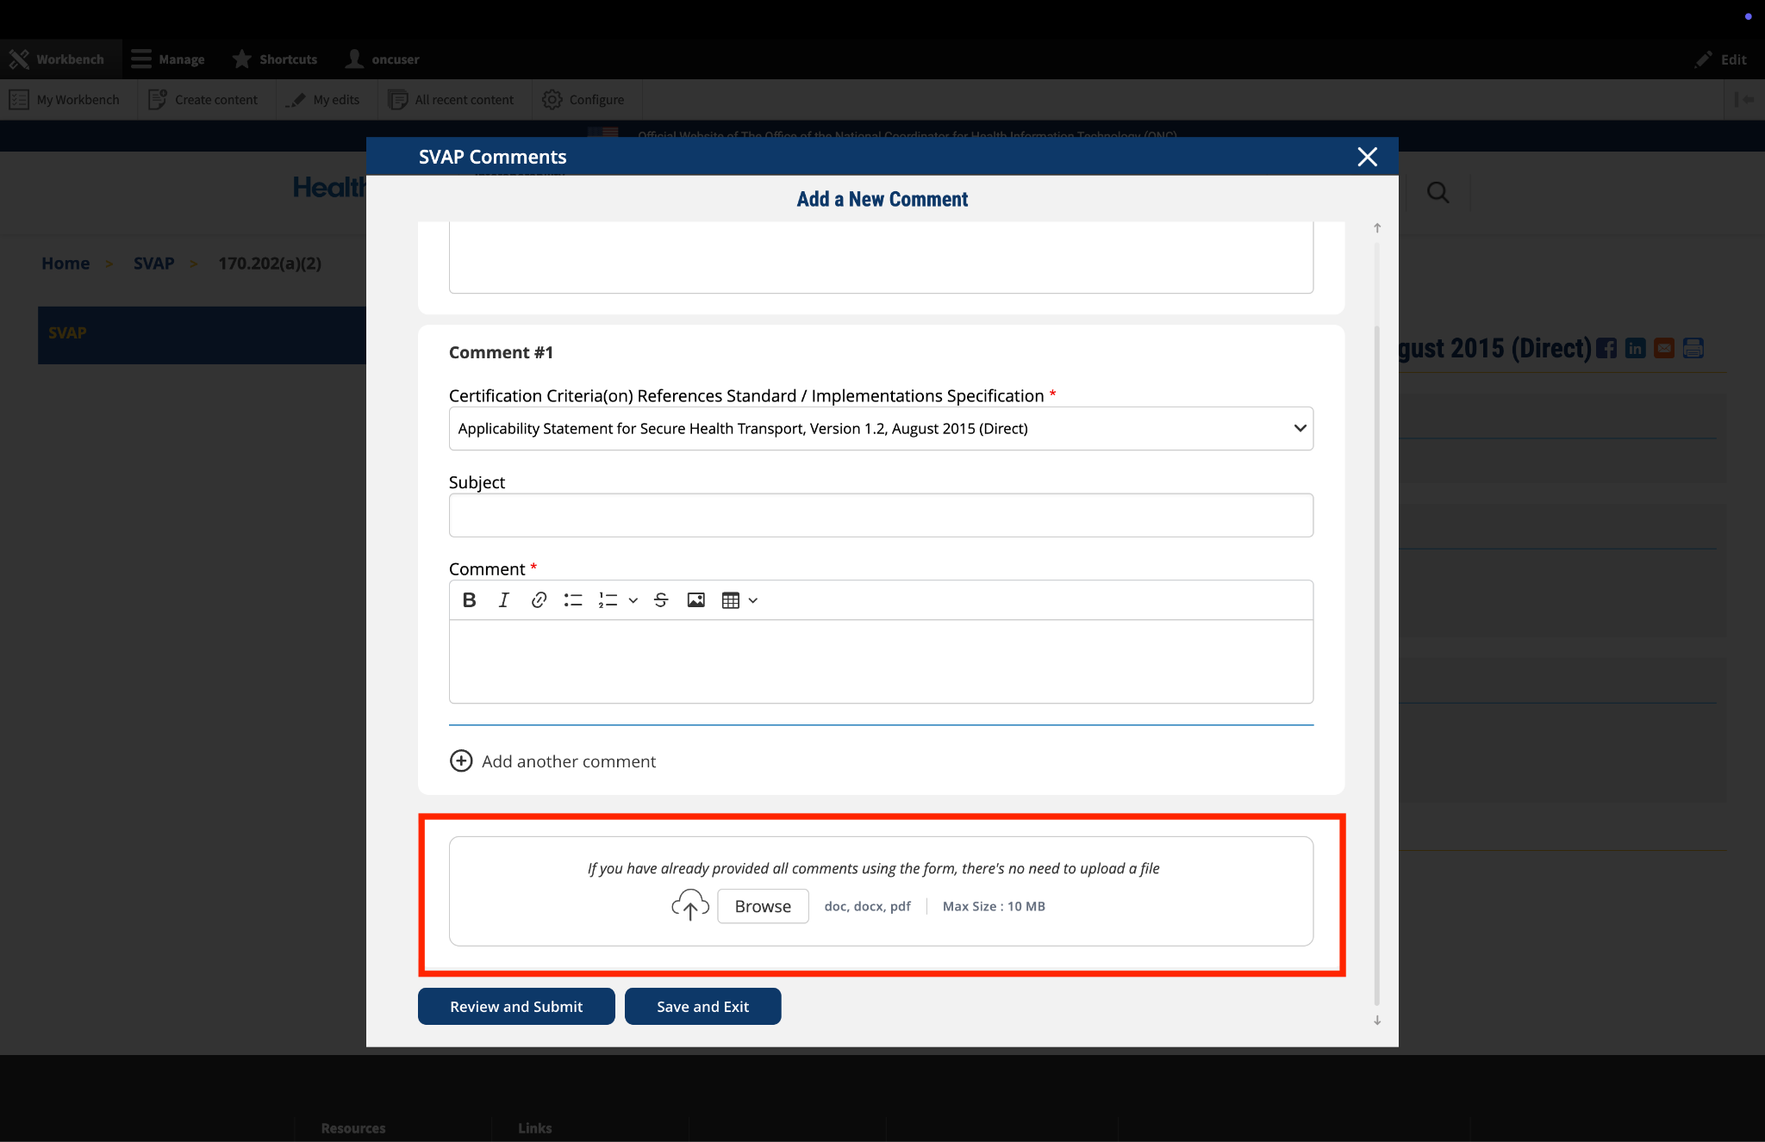The image size is (1765, 1142).
Task: Click the Save and Exit button
Action: [702, 1006]
